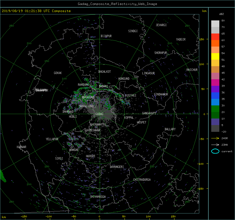Click the 'HUBLI' place name
The height and width of the screenshot is (220, 235).
point(73,117)
